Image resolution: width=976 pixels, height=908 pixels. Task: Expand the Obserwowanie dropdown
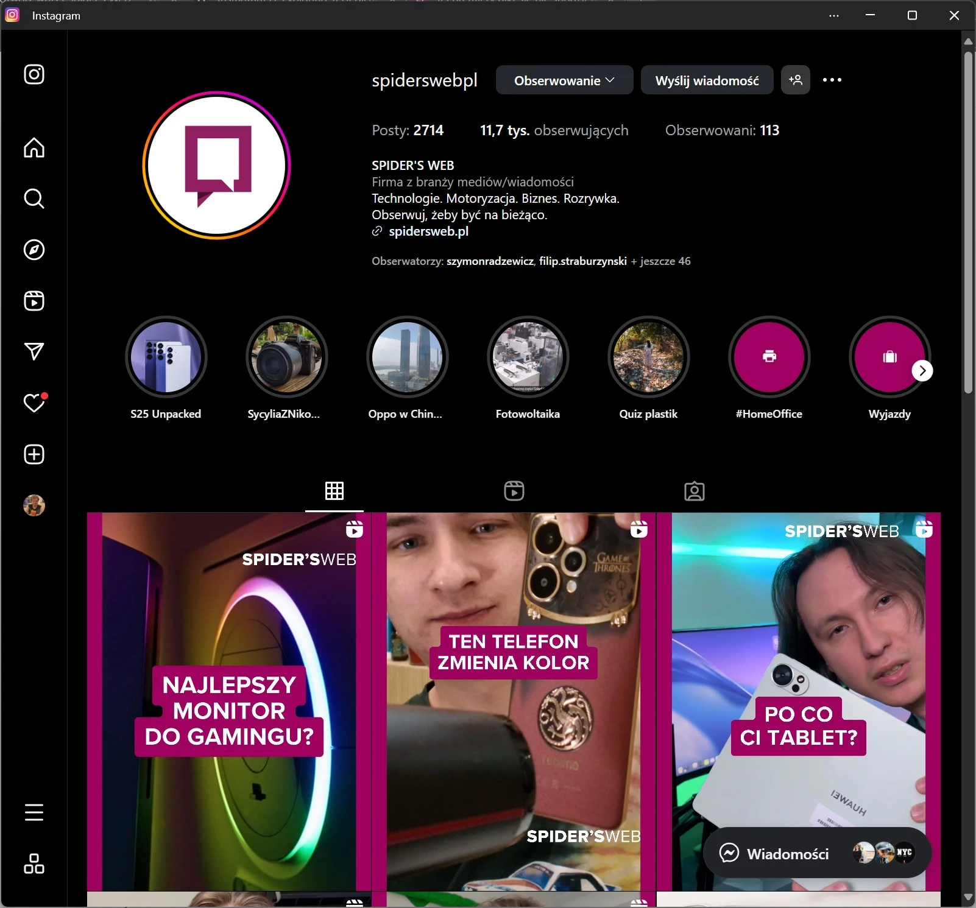point(564,80)
